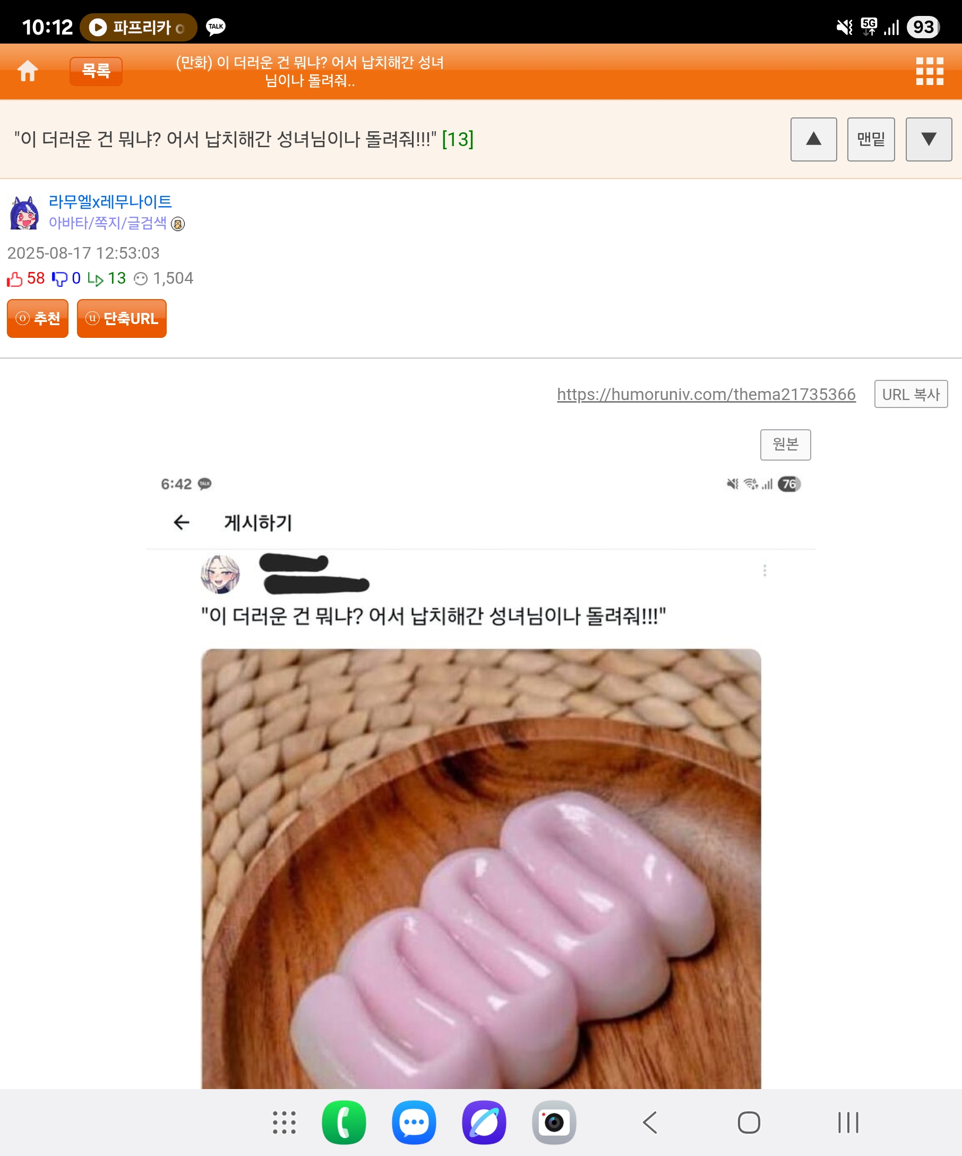Go to next post with down arrow
The width and height of the screenshot is (962, 1156).
(x=929, y=139)
